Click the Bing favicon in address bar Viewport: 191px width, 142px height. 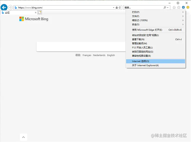coord(16,7)
